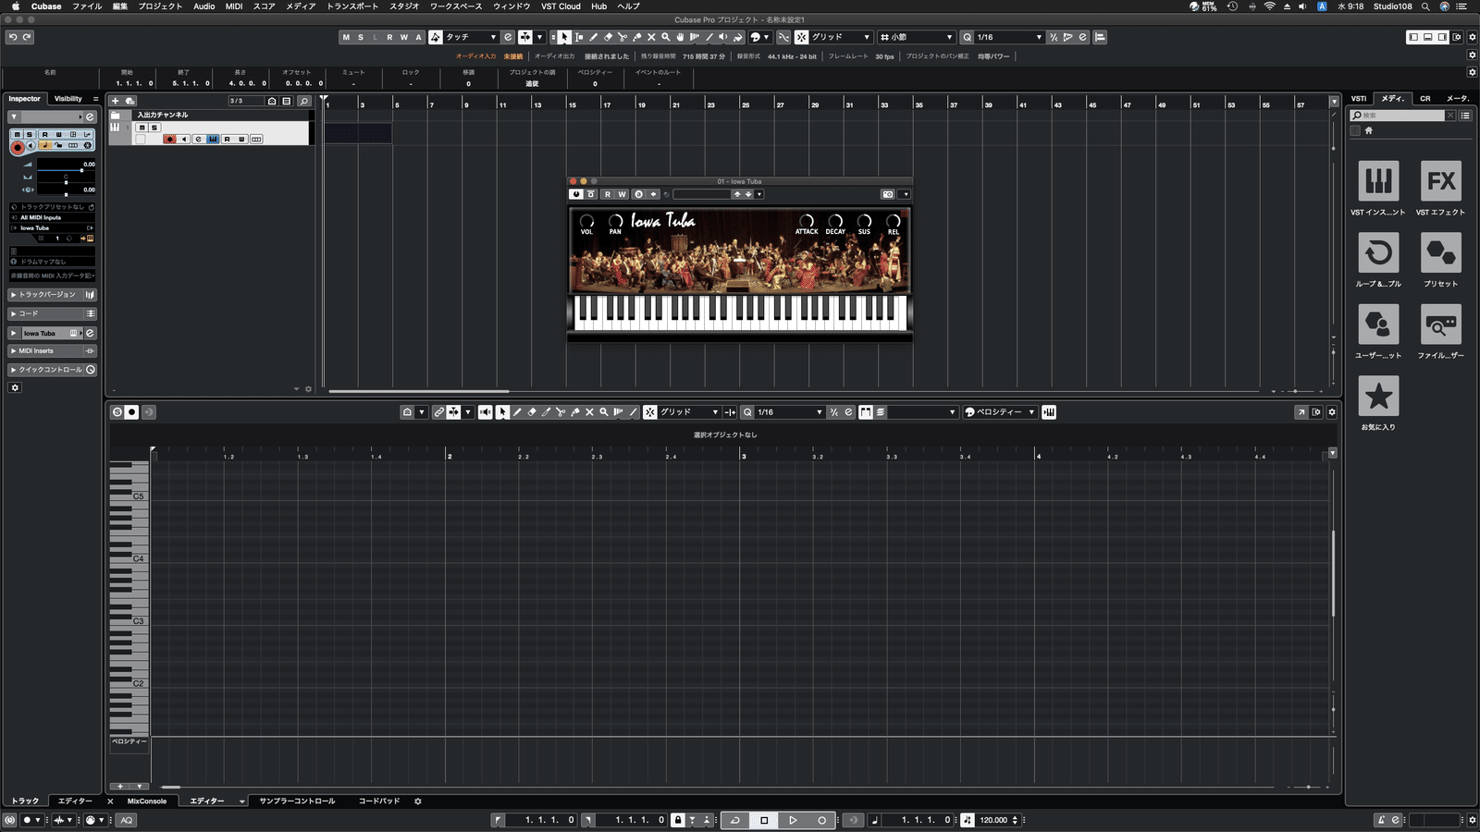Open quantize 1/16 dropdown in key editor
The image size is (1480, 832).
coord(788,412)
